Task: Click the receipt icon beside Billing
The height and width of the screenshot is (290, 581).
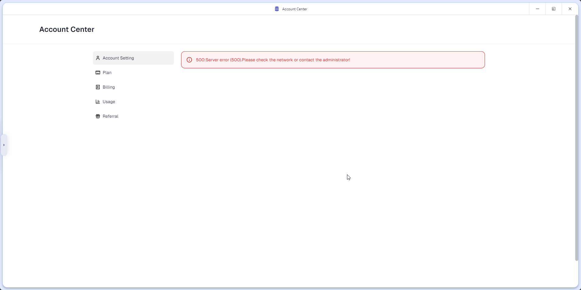Action: 98,87
